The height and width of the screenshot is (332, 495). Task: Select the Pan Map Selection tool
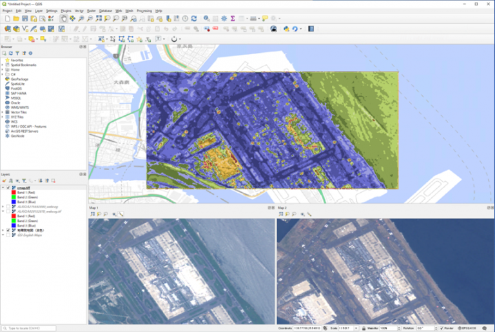point(72,19)
